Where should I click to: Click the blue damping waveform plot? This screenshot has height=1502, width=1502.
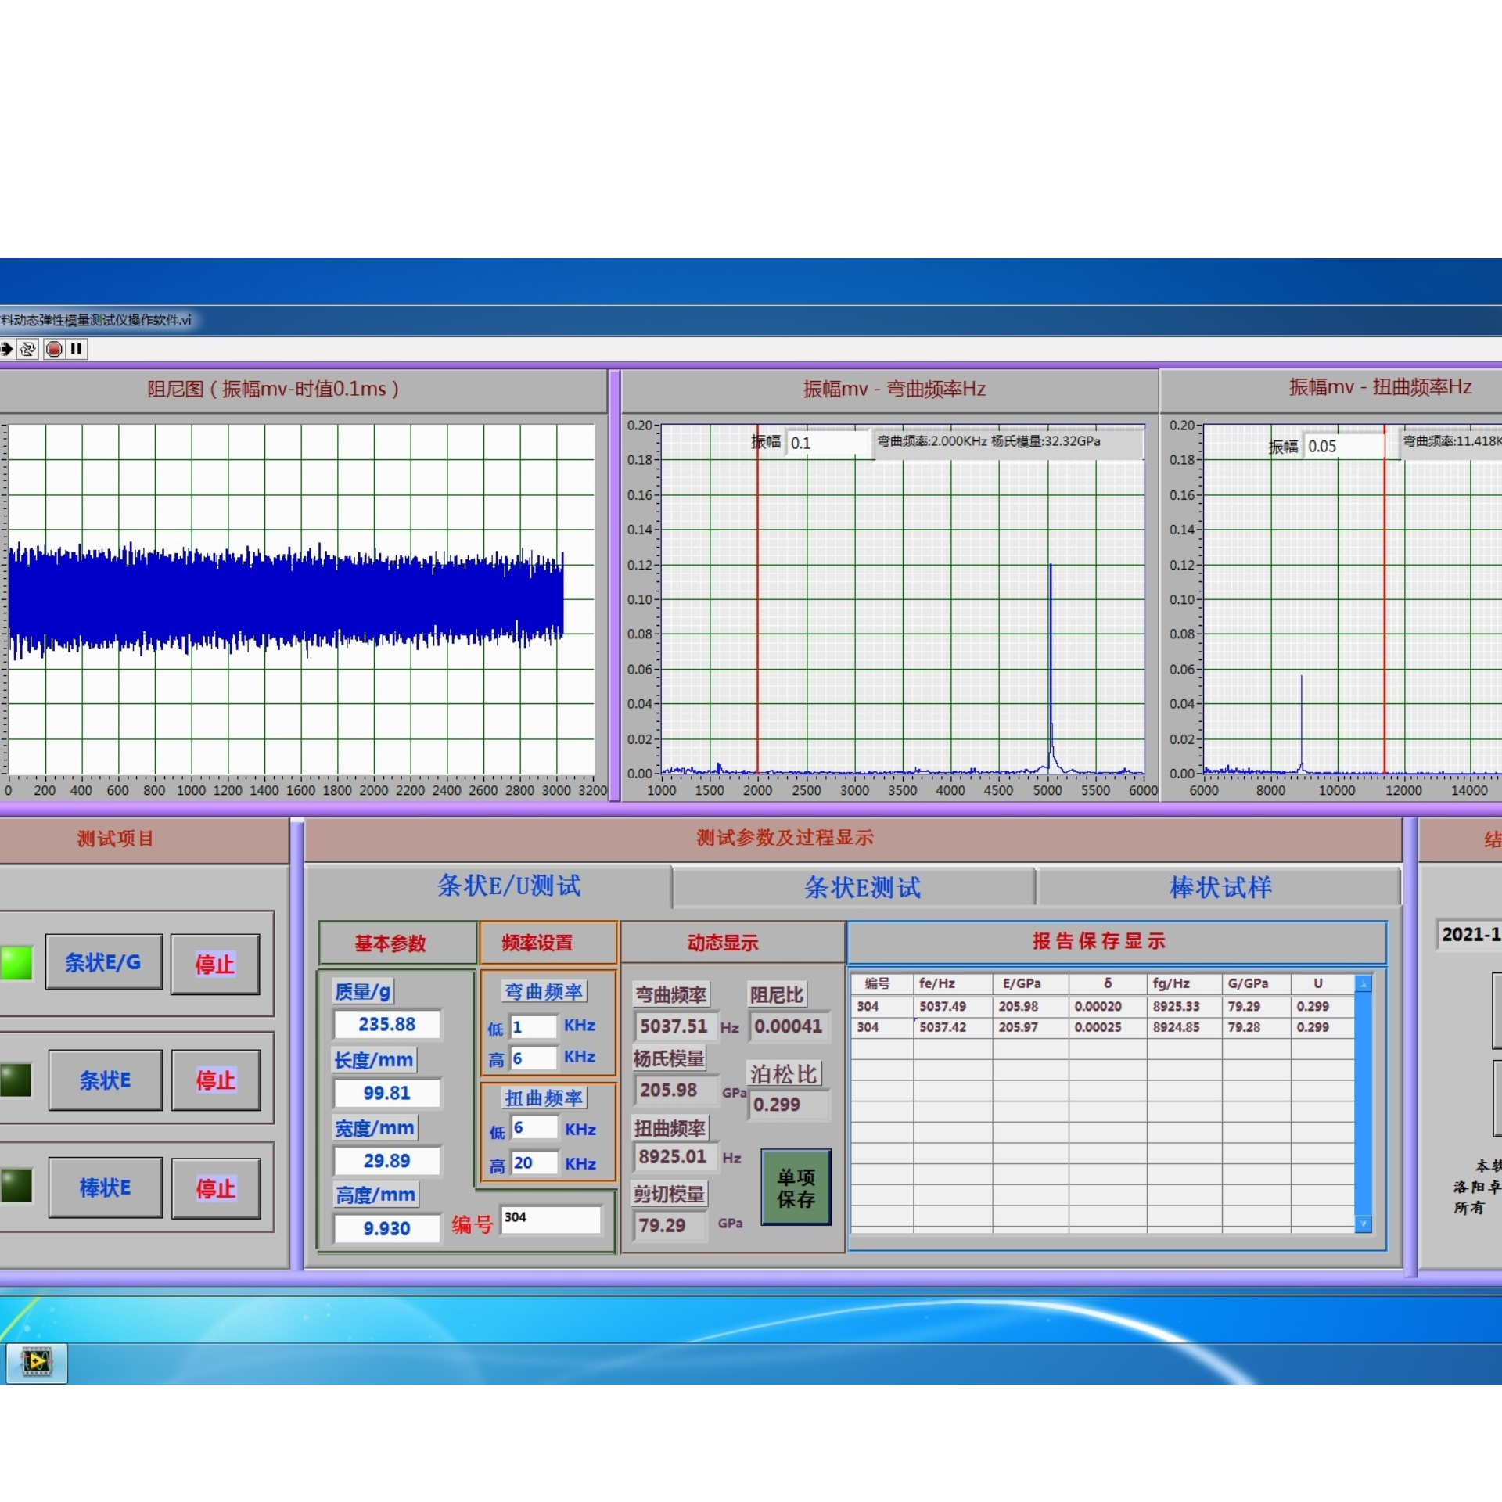tap(286, 599)
